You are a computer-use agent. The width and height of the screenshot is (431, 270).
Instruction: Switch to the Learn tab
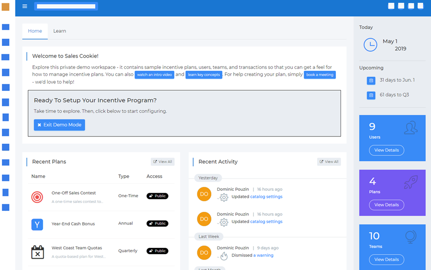[59, 31]
